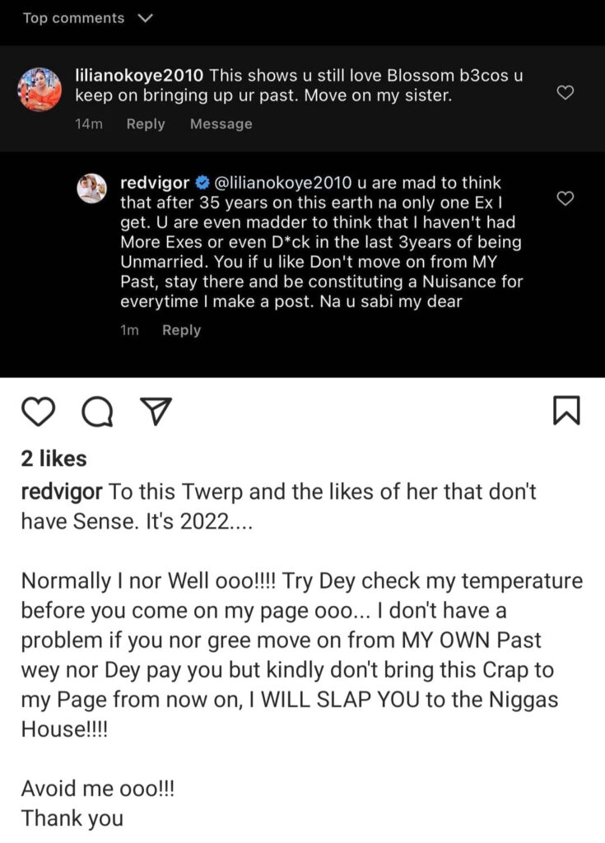Click redvigor's blue verified badge
The height and width of the screenshot is (843, 605).
202,183
